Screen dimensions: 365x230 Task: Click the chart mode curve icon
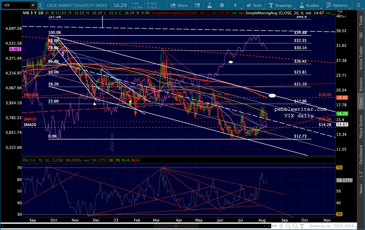tap(339, 13)
